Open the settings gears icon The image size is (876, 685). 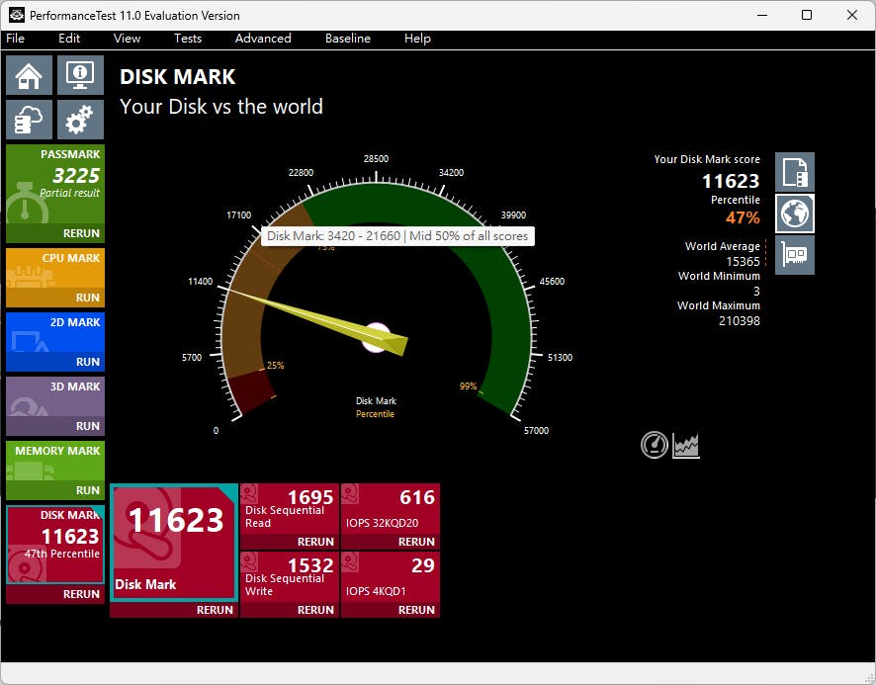pyautogui.click(x=80, y=120)
